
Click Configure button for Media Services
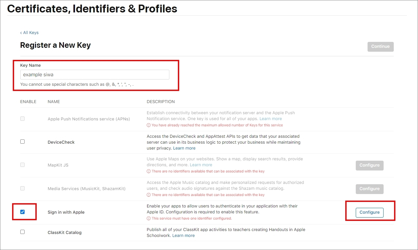[x=370, y=189]
